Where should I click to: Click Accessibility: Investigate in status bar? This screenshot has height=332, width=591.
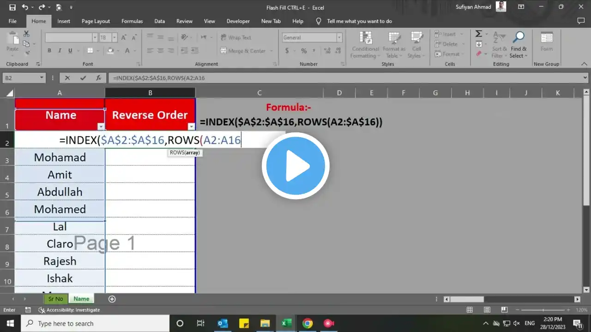click(x=69, y=310)
